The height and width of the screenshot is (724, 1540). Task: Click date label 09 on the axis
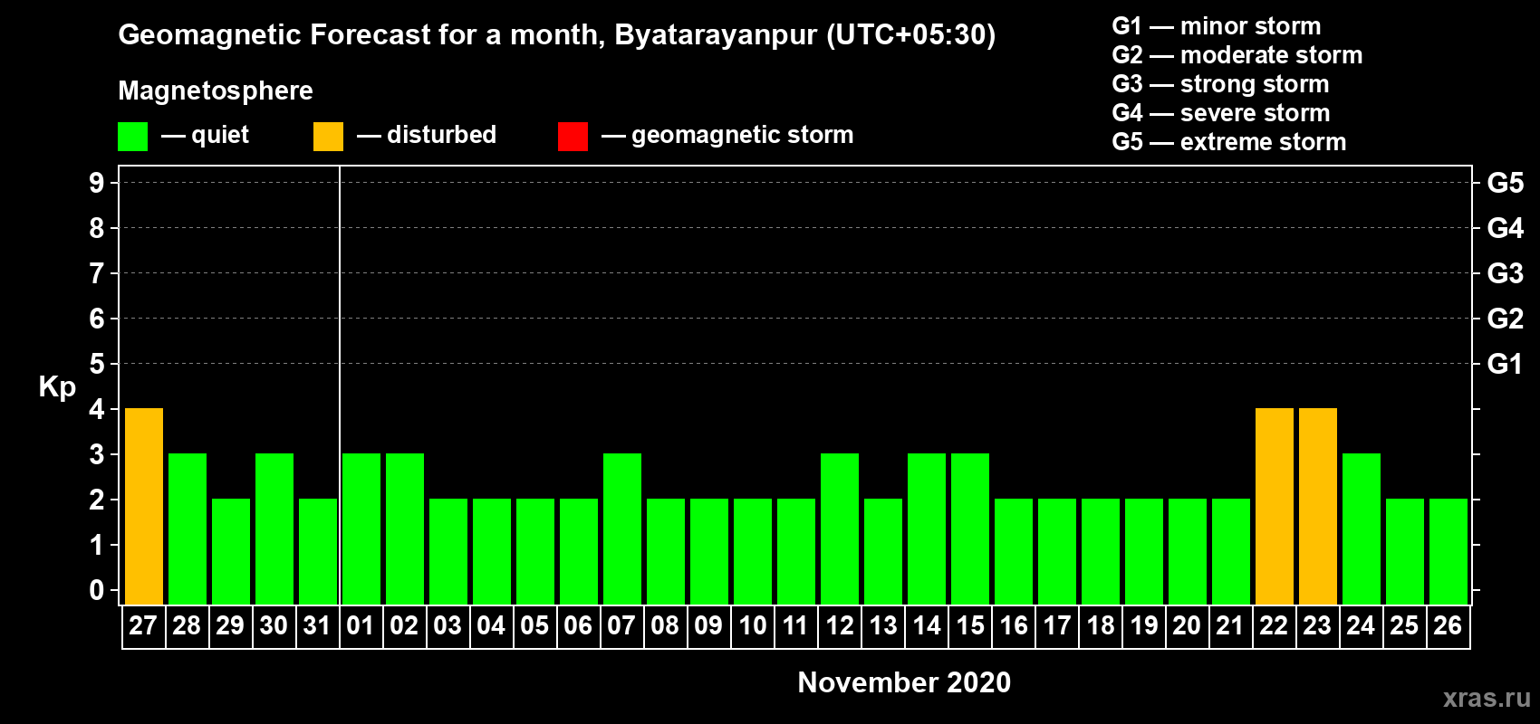pos(708,626)
